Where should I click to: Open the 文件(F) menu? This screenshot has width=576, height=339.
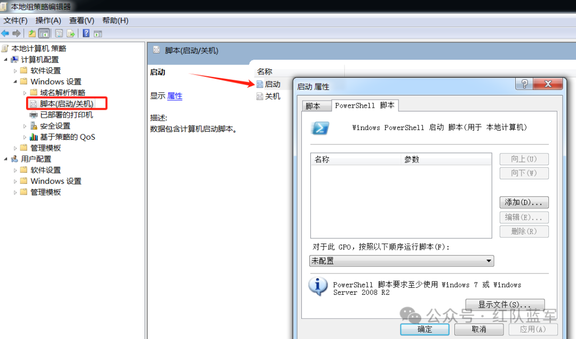coord(15,21)
